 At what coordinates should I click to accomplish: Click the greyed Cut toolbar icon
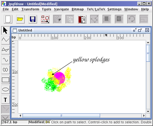coord(57,19)
